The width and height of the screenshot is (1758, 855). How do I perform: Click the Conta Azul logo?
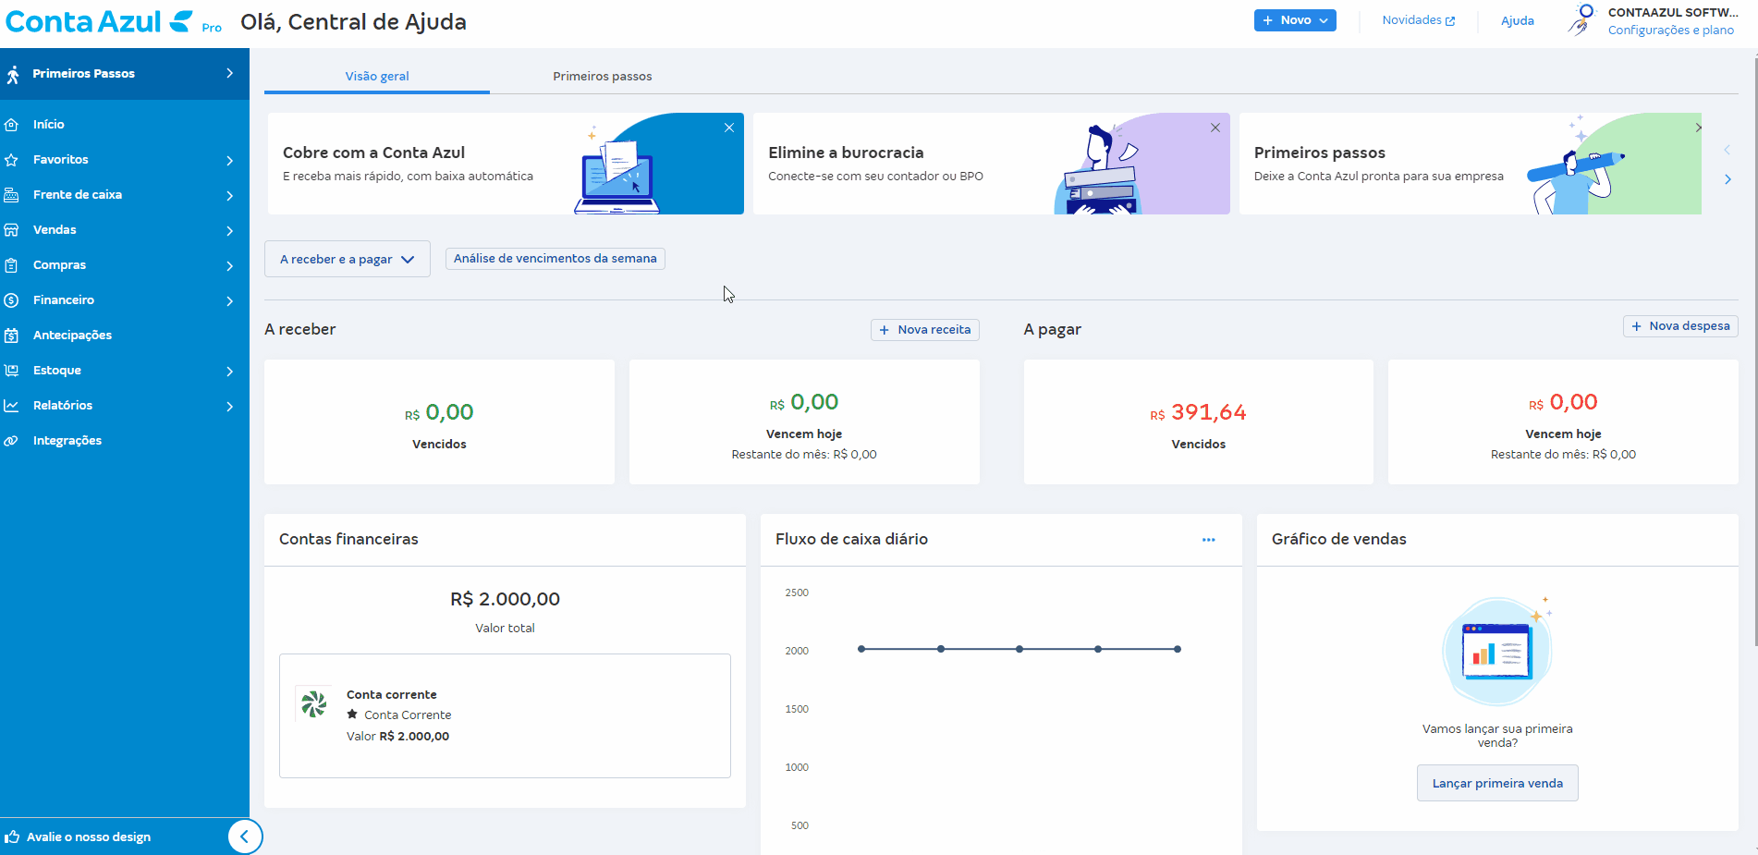pos(100,21)
